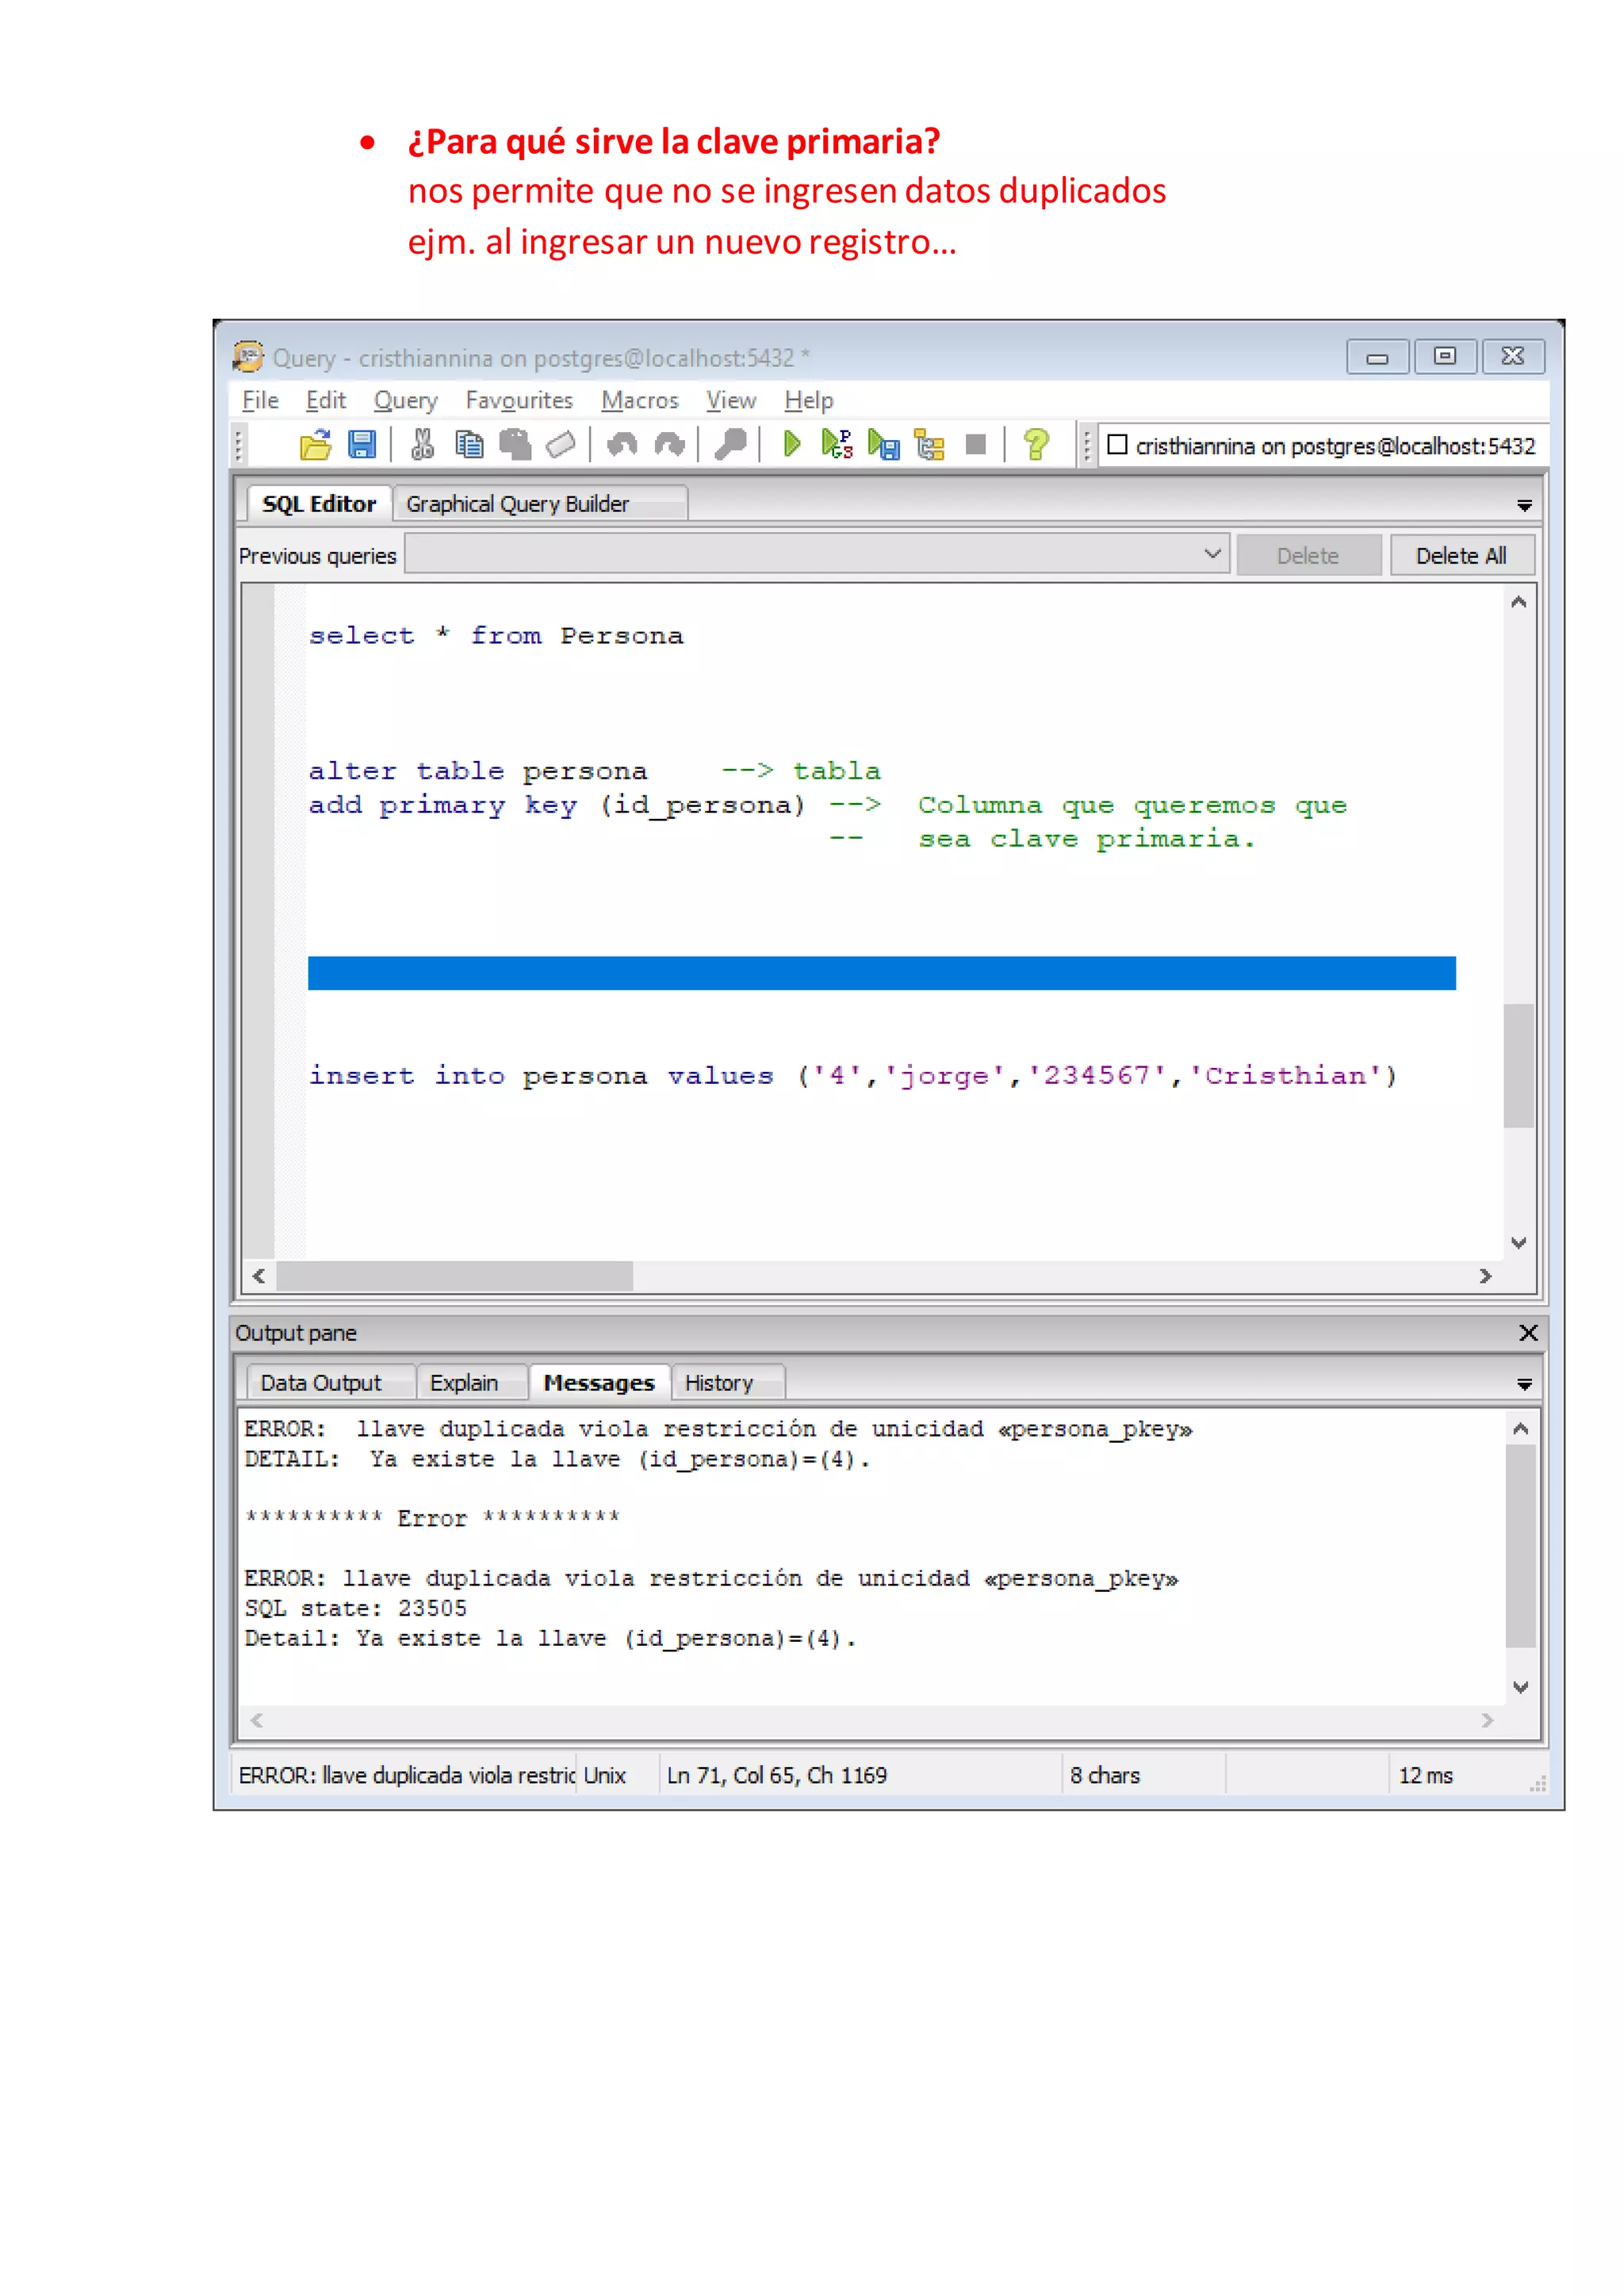Click the editor scroll left arrow

(x=259, y=1276)
